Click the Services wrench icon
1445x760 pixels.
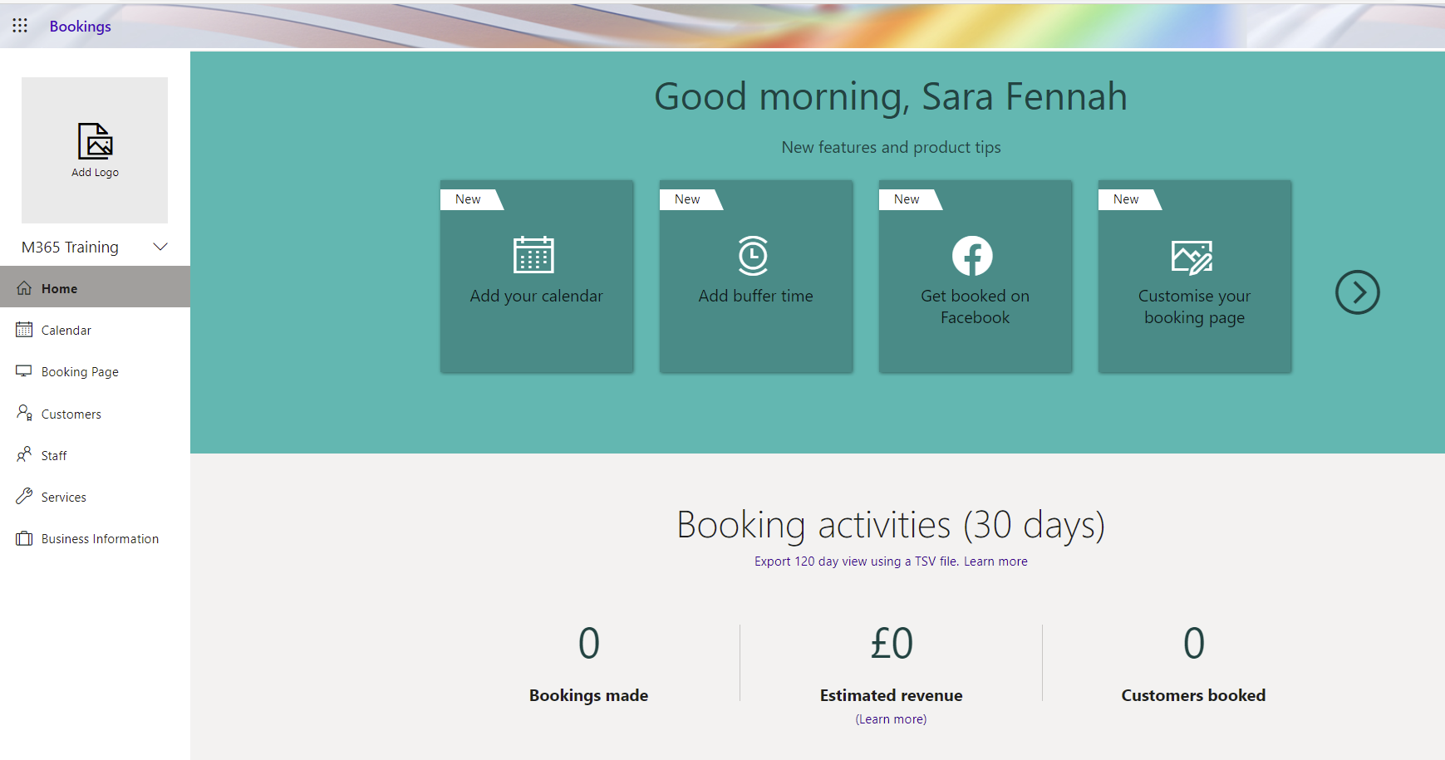[x=24, y=497]
